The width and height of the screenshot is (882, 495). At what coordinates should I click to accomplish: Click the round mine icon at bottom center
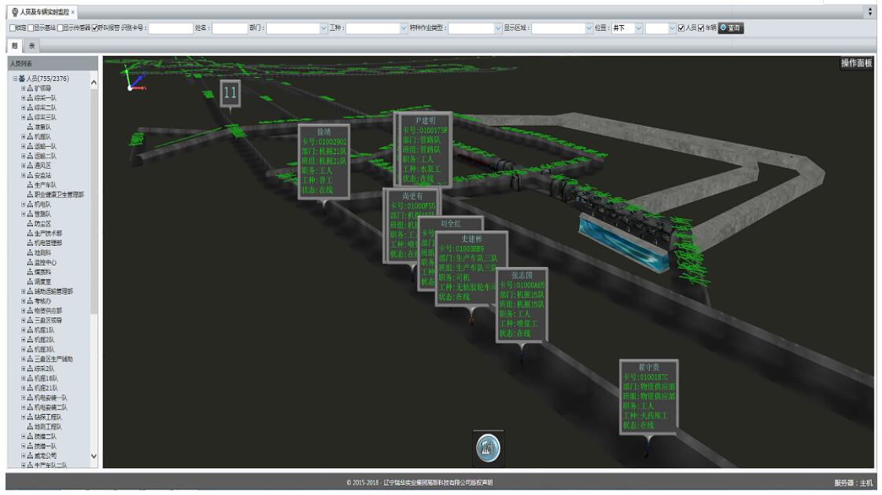click(488, 448)
